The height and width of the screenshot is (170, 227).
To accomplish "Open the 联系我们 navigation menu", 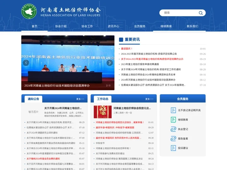I will (193, 26).
